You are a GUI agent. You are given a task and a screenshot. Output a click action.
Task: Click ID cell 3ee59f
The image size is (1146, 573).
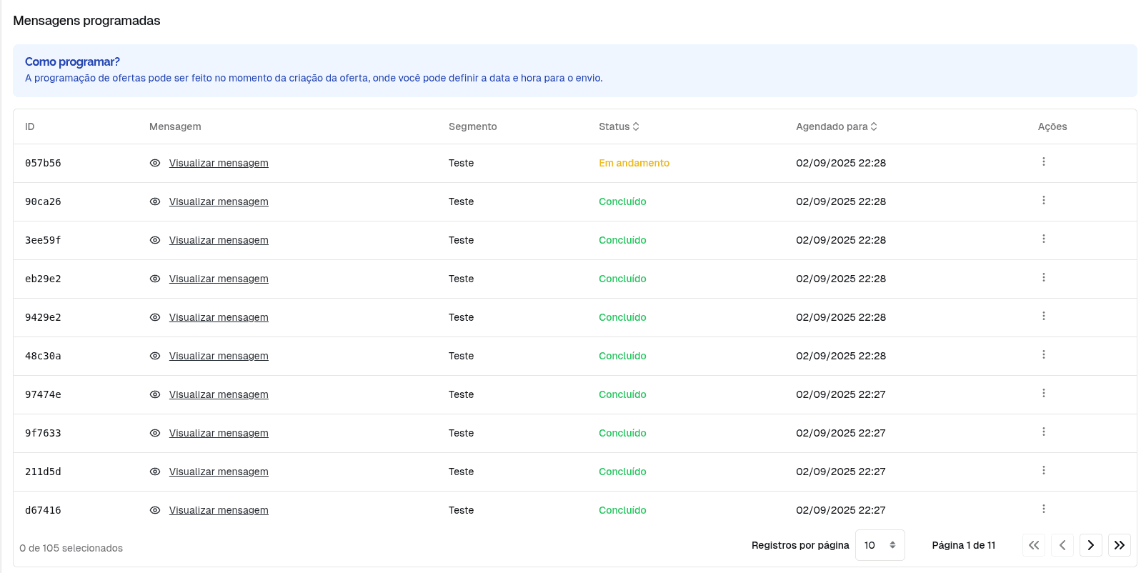tap(43, 240)
